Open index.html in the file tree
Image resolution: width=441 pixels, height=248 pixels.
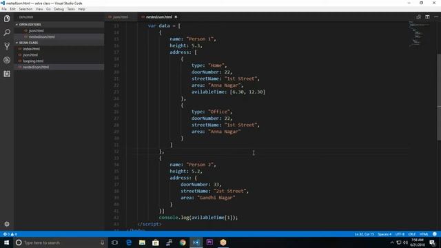59,49
